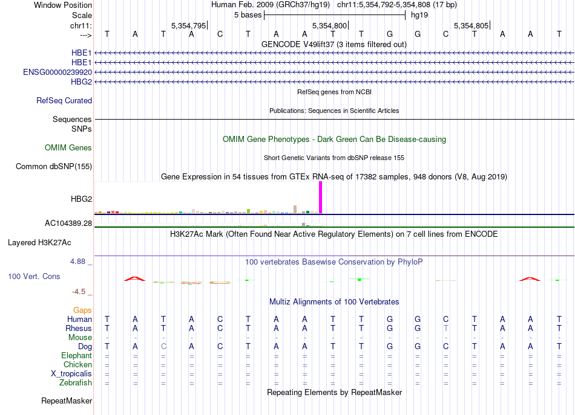This screenshot has width=575, height=415.
Task: Click the Human Feb. 2009 (GRCh37/hg19) assembly text
Action: [271, 5]
